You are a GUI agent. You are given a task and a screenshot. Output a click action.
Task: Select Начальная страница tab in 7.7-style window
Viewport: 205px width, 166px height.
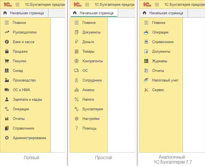point(163,13)
